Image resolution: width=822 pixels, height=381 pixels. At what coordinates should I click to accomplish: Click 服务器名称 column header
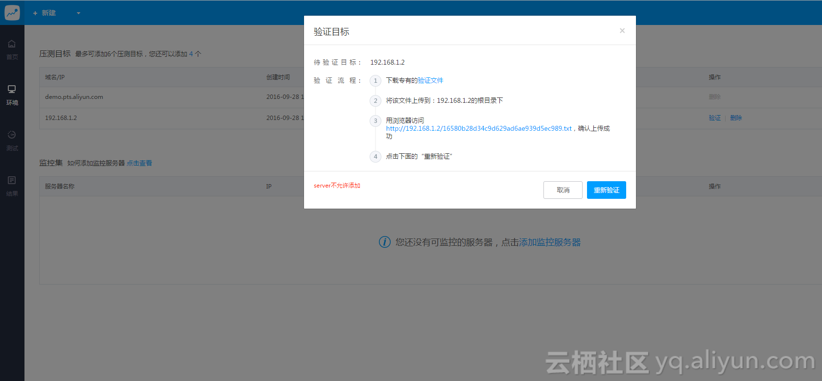(x=60, y=187)
